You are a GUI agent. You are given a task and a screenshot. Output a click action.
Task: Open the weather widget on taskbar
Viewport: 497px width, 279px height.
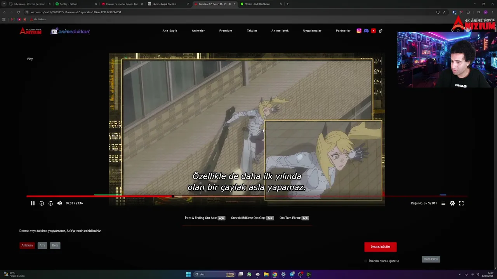point(14,274)
